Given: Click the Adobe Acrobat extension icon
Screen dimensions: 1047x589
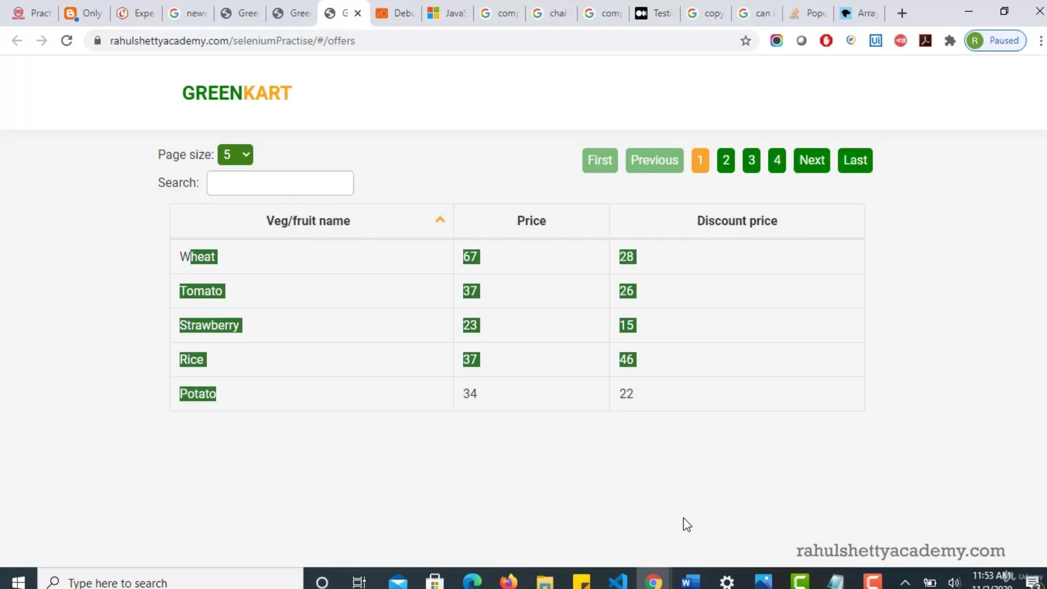Looking at the screenshot, I should pos(925,40).
